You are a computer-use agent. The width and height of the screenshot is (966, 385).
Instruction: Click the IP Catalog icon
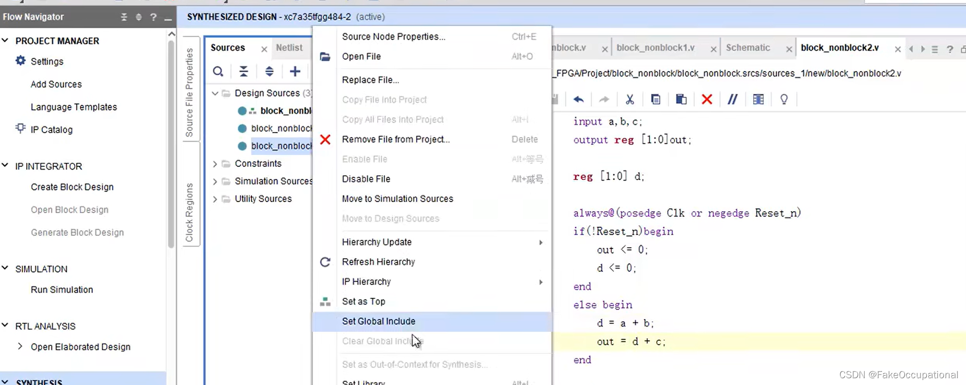[x=20, y=128]
